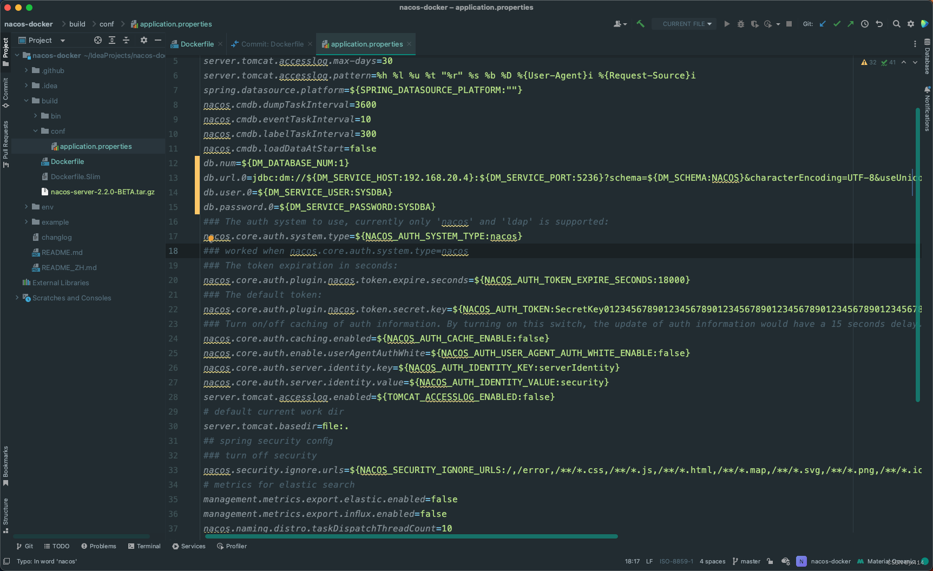The width and height of the screenshot is (933, 571).
Task: Expand all in Project panel
Action: [112, 40]
